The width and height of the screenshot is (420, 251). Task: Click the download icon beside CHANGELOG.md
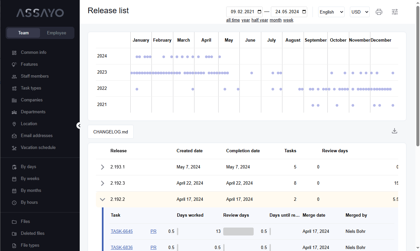(394, 131)
